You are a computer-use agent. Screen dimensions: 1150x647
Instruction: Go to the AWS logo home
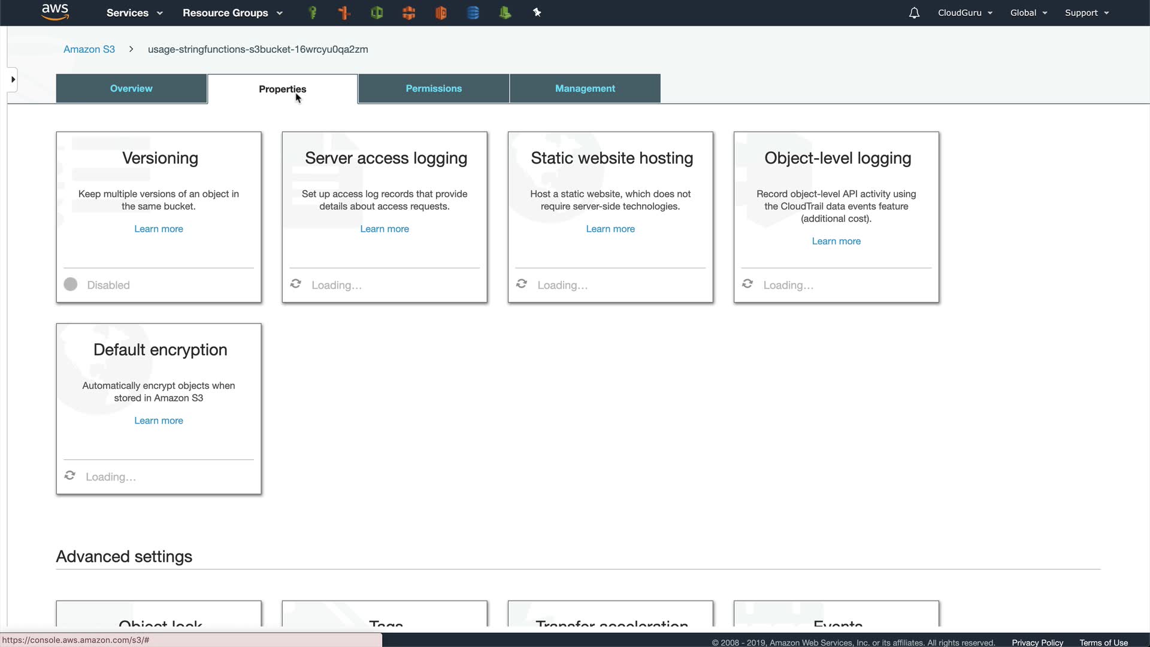click(x=55, y=12)
